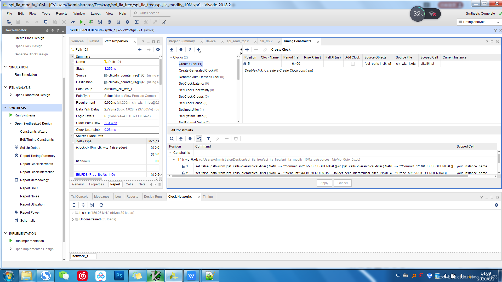502x282 pixels.
Task: Click the All Constraints horizontal scrollbar
Action: (320, 177)
